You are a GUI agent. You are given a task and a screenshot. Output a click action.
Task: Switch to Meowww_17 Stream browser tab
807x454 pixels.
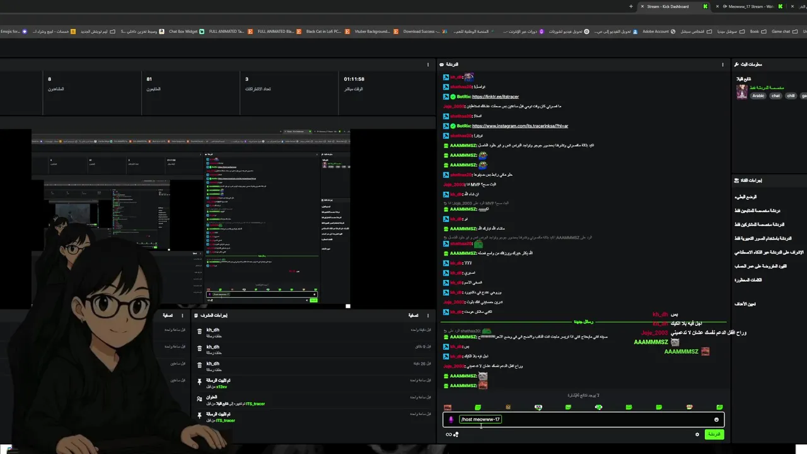coord(750,6)
